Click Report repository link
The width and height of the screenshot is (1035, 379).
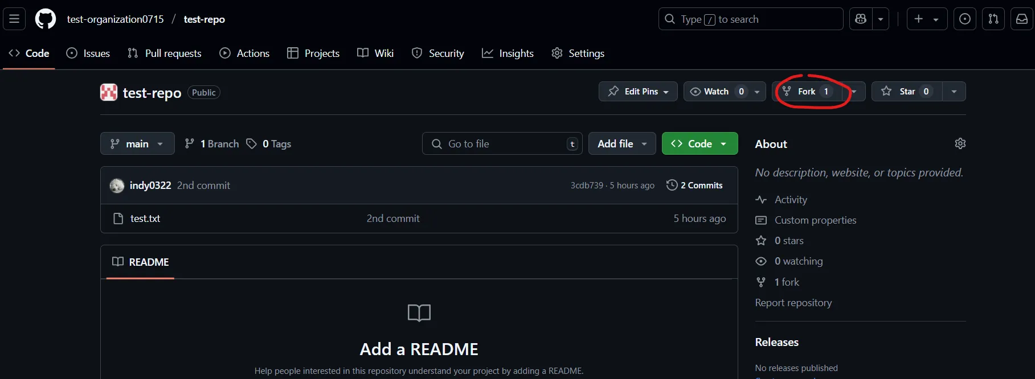(793, 303)
